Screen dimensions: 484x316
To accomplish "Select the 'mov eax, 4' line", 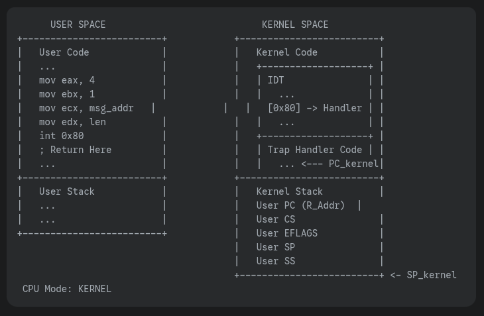I will [x=67, y=80].
